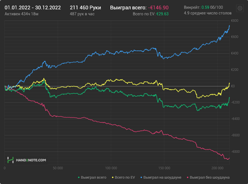Open graph settings via gear icon

pos(240,8)
